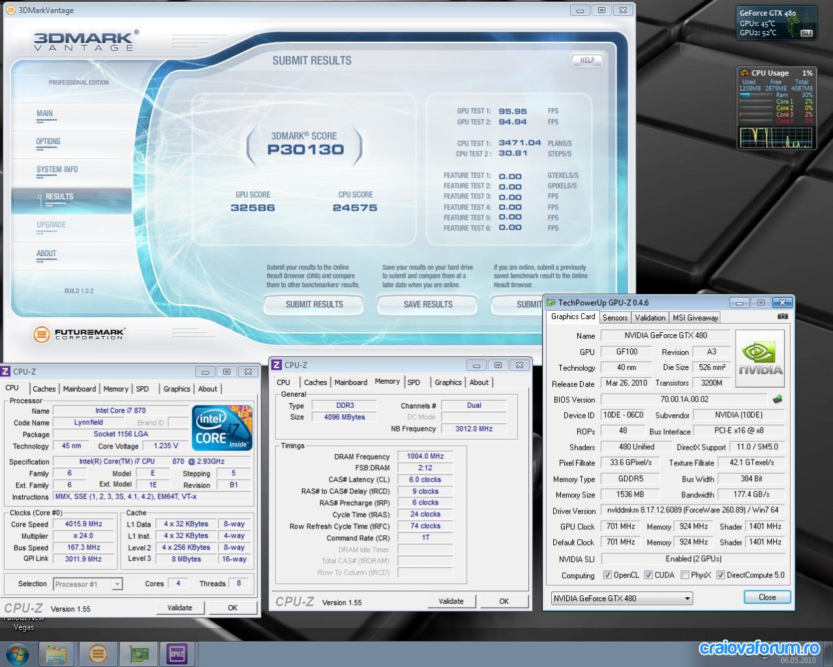Open System Info in 3DMark Vantage

[x=57, y=170]
